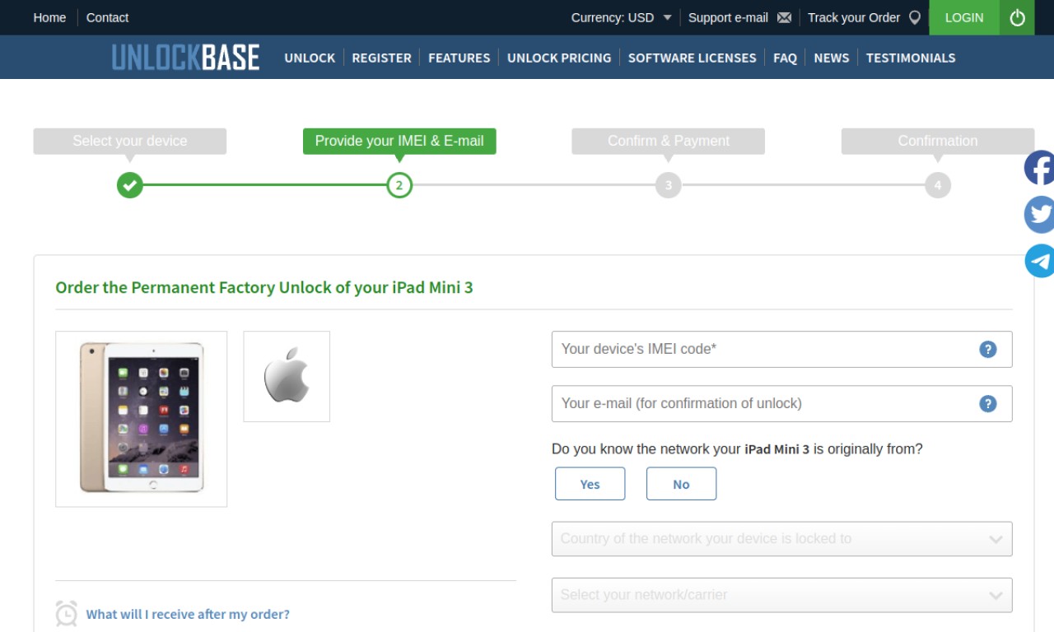Click the Support e-mail link
The height and width of the screenshot is (632, 1054).
728,17
